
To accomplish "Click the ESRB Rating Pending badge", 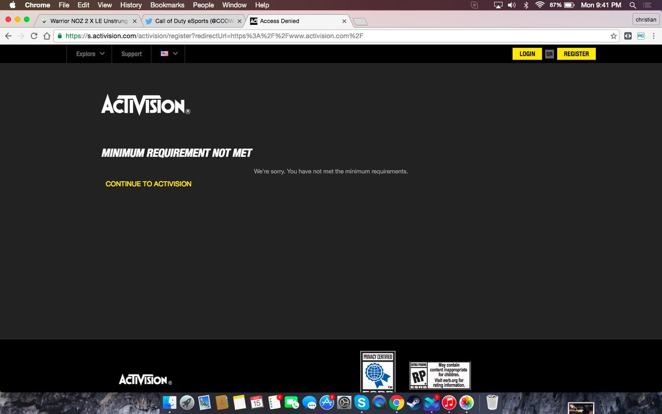I will [x=440, y=375].
